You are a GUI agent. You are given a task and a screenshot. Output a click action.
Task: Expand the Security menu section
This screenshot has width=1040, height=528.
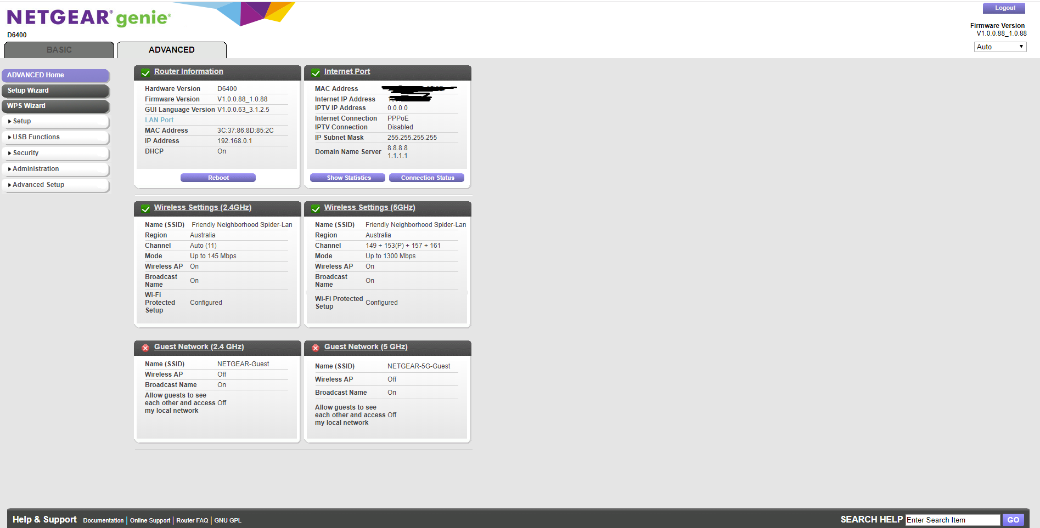tap(55, 153)
